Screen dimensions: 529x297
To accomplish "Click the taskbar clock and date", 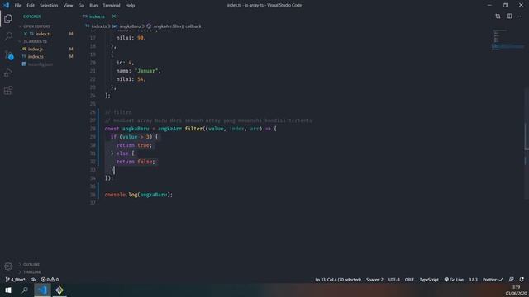I will point(516,290).
